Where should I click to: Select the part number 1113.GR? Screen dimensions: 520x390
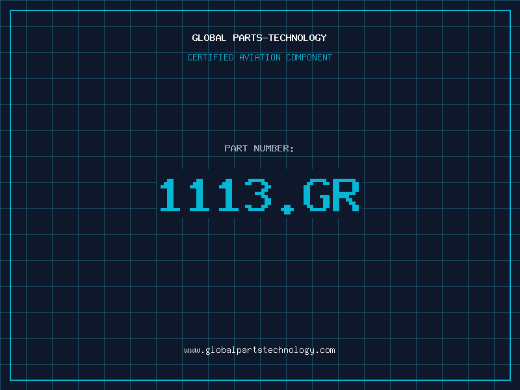pos(259,196)
